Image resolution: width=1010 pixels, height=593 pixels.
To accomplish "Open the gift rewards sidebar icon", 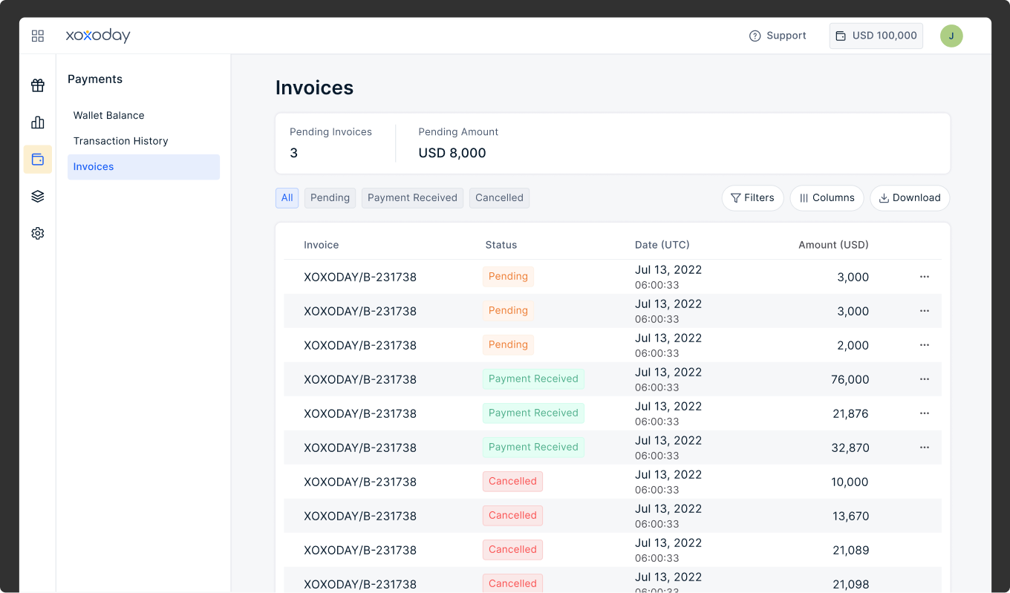I will point(38,85).
